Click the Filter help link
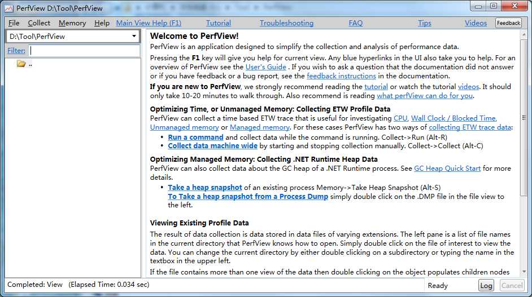Image resolution: width=532 pixels, height=297 pixels. tap(16, 51)
